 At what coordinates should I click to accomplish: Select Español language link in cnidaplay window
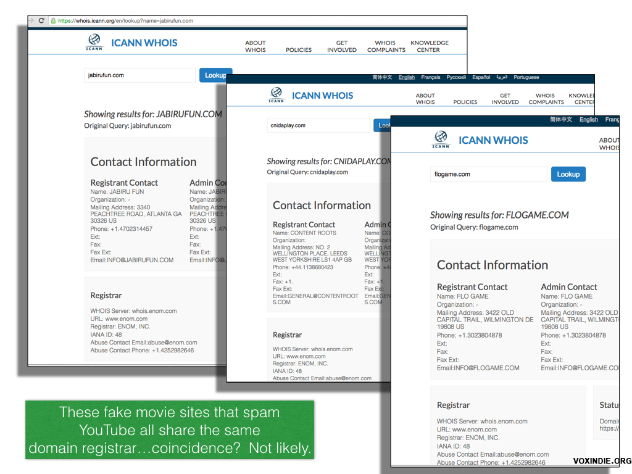(481, 77)
